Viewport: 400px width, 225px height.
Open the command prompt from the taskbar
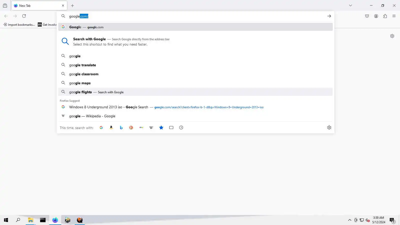click(43, 220)
